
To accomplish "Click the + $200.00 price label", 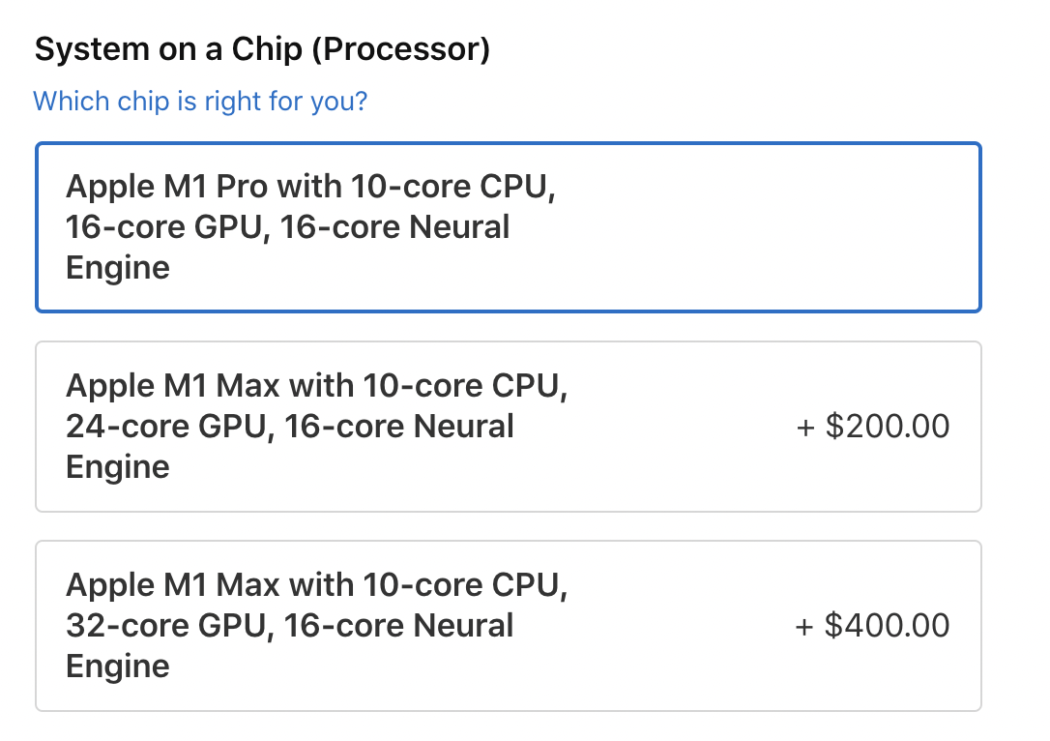I will (x=872, y=427).
